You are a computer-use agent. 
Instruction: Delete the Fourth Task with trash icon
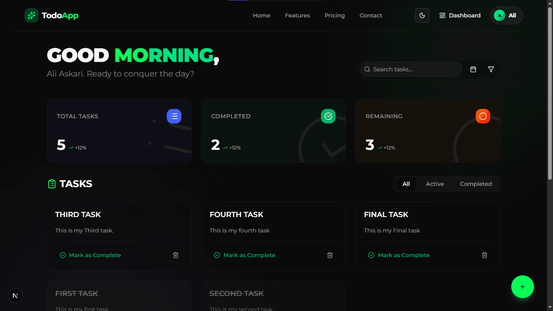[330, 255]
